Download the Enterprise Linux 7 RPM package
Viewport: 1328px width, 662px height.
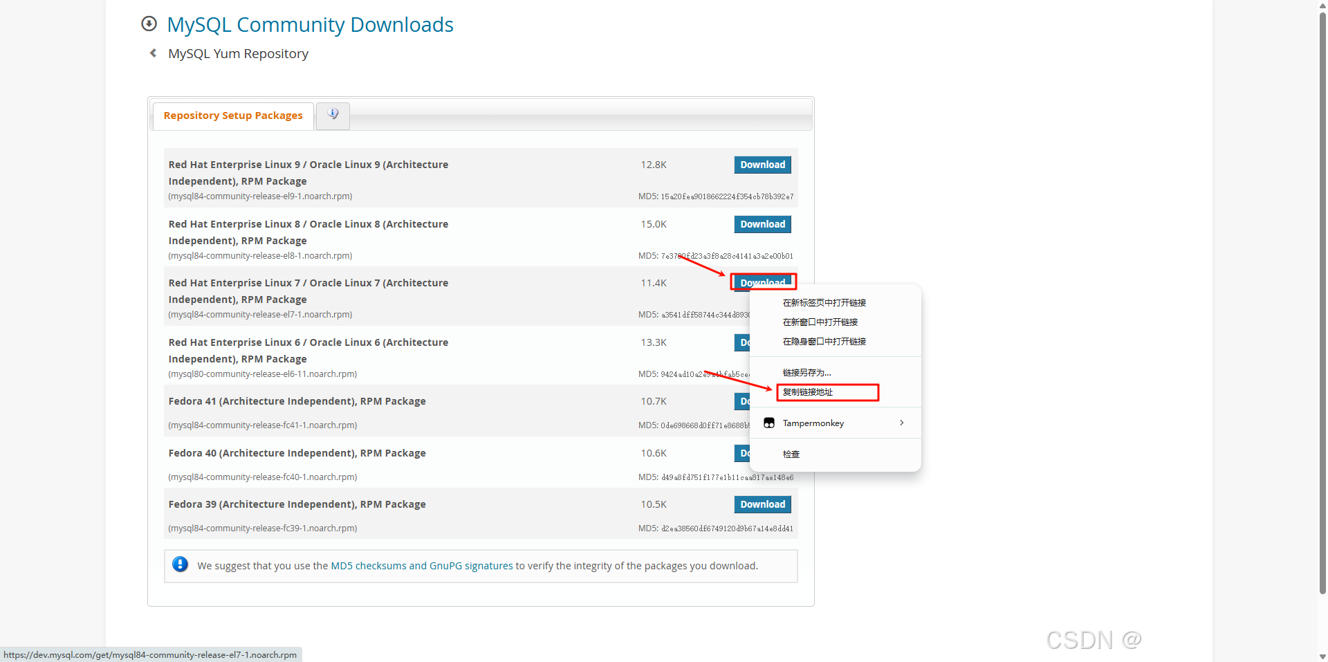pyautogui.click(x=763, y=282)
